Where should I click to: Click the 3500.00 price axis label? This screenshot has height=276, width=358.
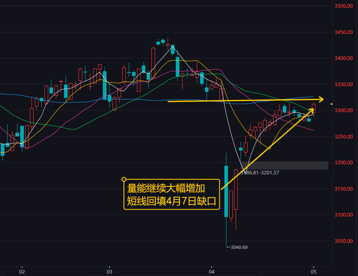point(343,6)
